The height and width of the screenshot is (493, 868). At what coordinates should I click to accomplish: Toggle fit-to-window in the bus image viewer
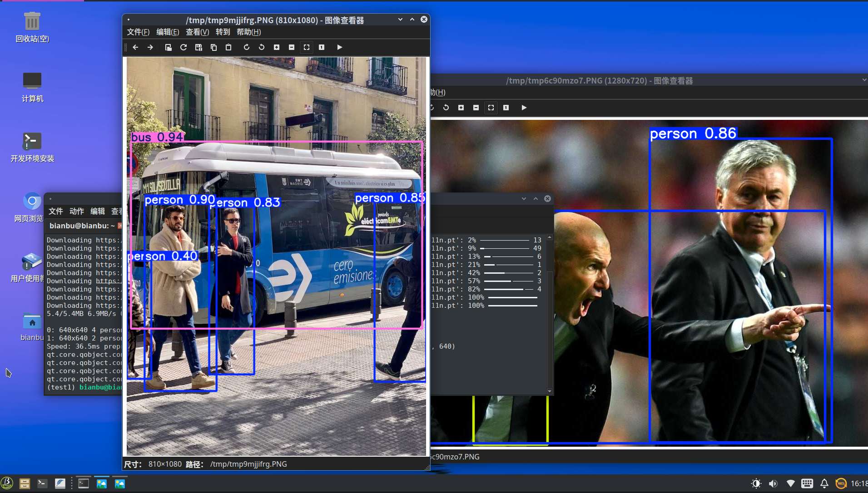click(x=307, y=47)
